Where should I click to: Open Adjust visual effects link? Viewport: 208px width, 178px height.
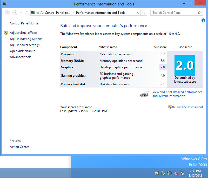point(23,33)
